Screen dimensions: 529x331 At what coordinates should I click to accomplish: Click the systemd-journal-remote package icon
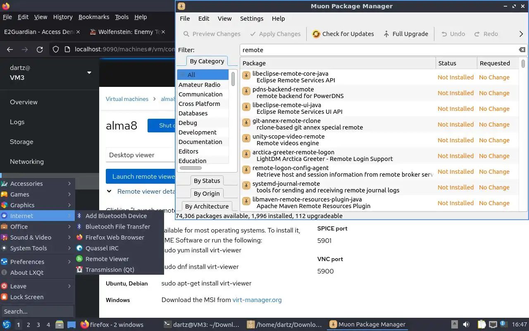point(246,185)
